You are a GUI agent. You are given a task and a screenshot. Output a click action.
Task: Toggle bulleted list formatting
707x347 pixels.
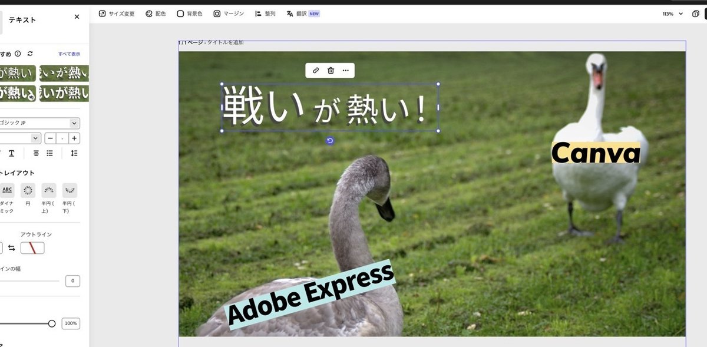pos(50,153)
